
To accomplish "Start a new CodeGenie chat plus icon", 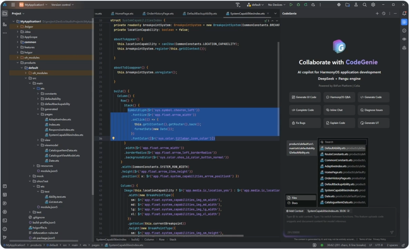I will click(377, 14).
